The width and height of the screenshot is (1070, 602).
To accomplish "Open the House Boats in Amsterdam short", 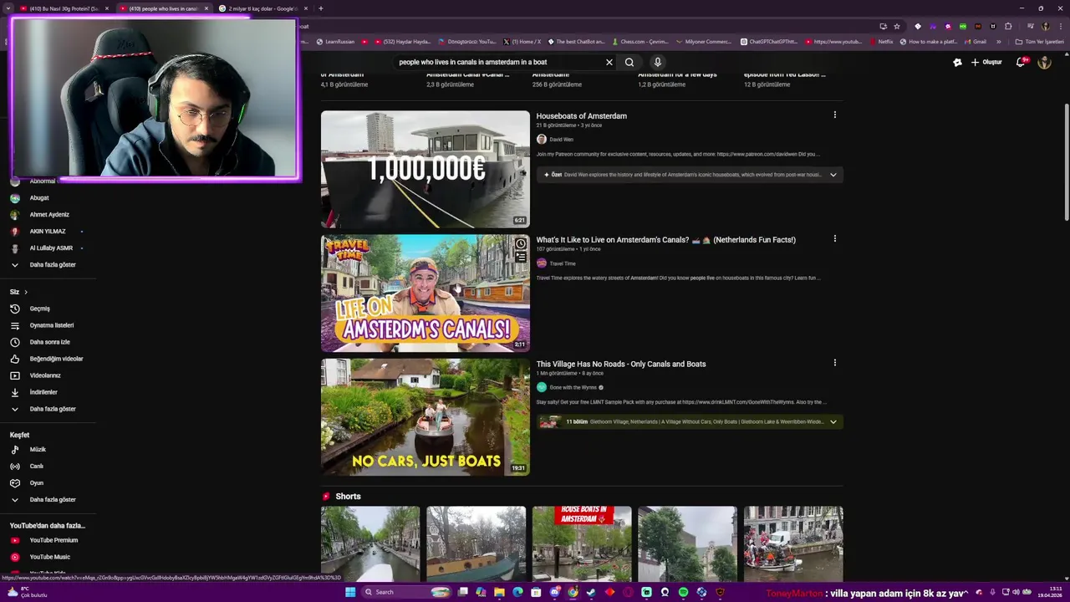I will point(582,544).
